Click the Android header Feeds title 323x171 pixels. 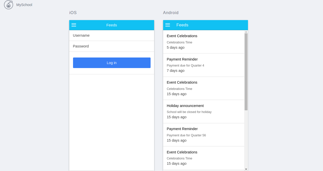182,25
